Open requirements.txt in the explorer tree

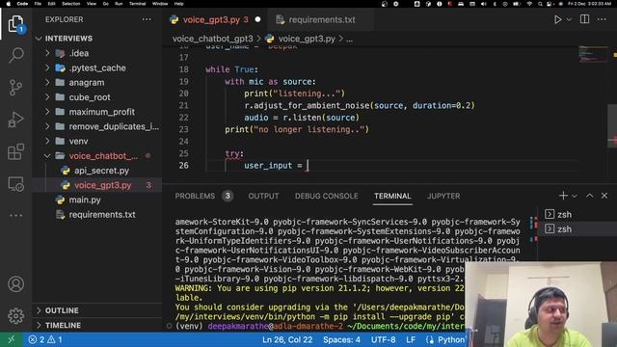(x=96, y=214)
